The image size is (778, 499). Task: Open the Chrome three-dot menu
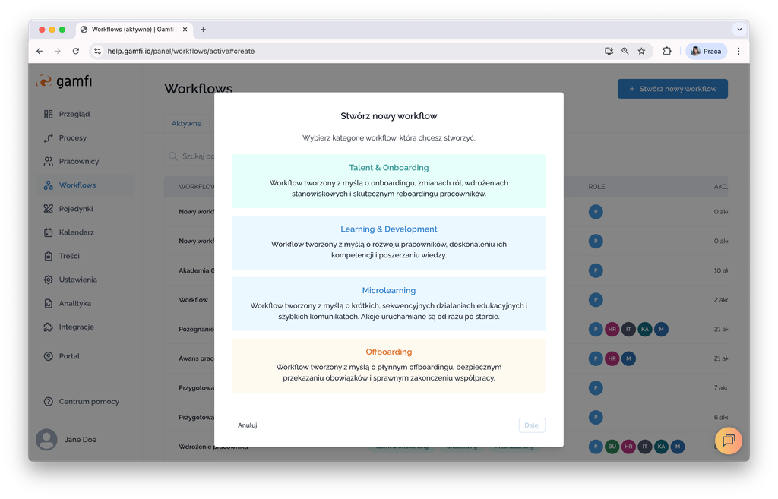click(738, 51)
